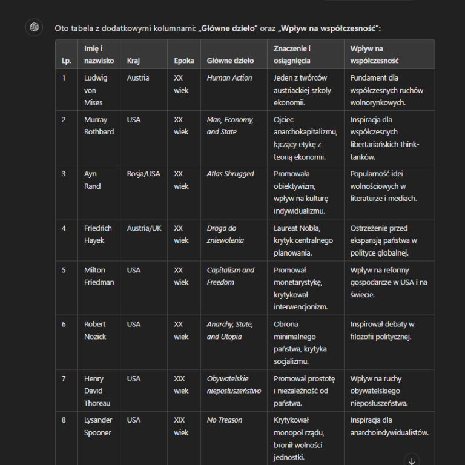Click the "Epoka" column header
The image size is (465, 465).
tap(184, 61)
